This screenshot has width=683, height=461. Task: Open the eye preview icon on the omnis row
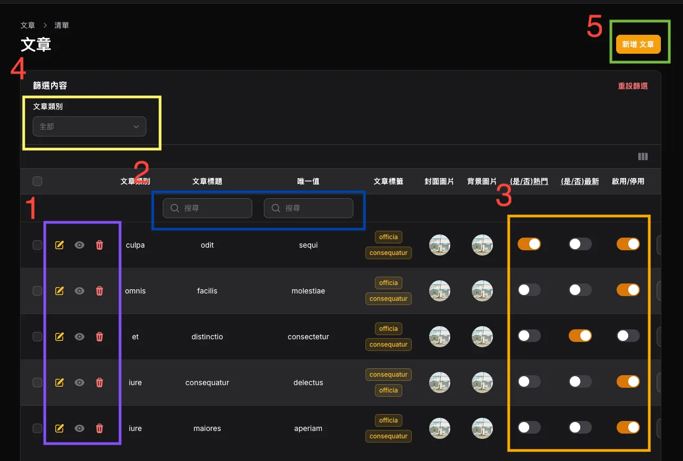click(79, 290)
